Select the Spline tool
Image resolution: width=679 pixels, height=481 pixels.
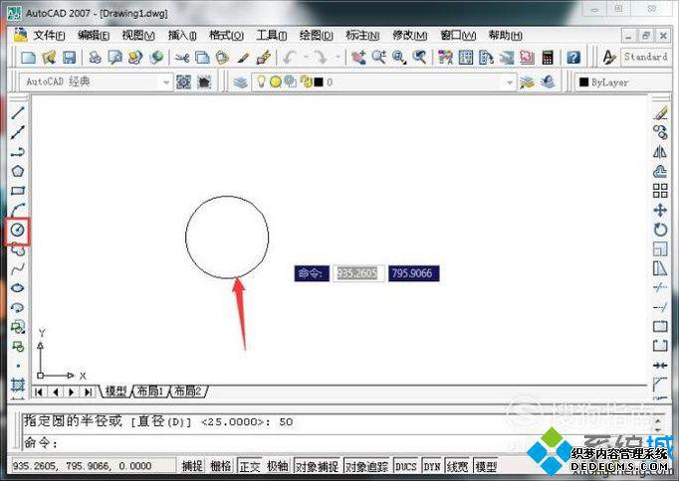click(x=17, y=268)
